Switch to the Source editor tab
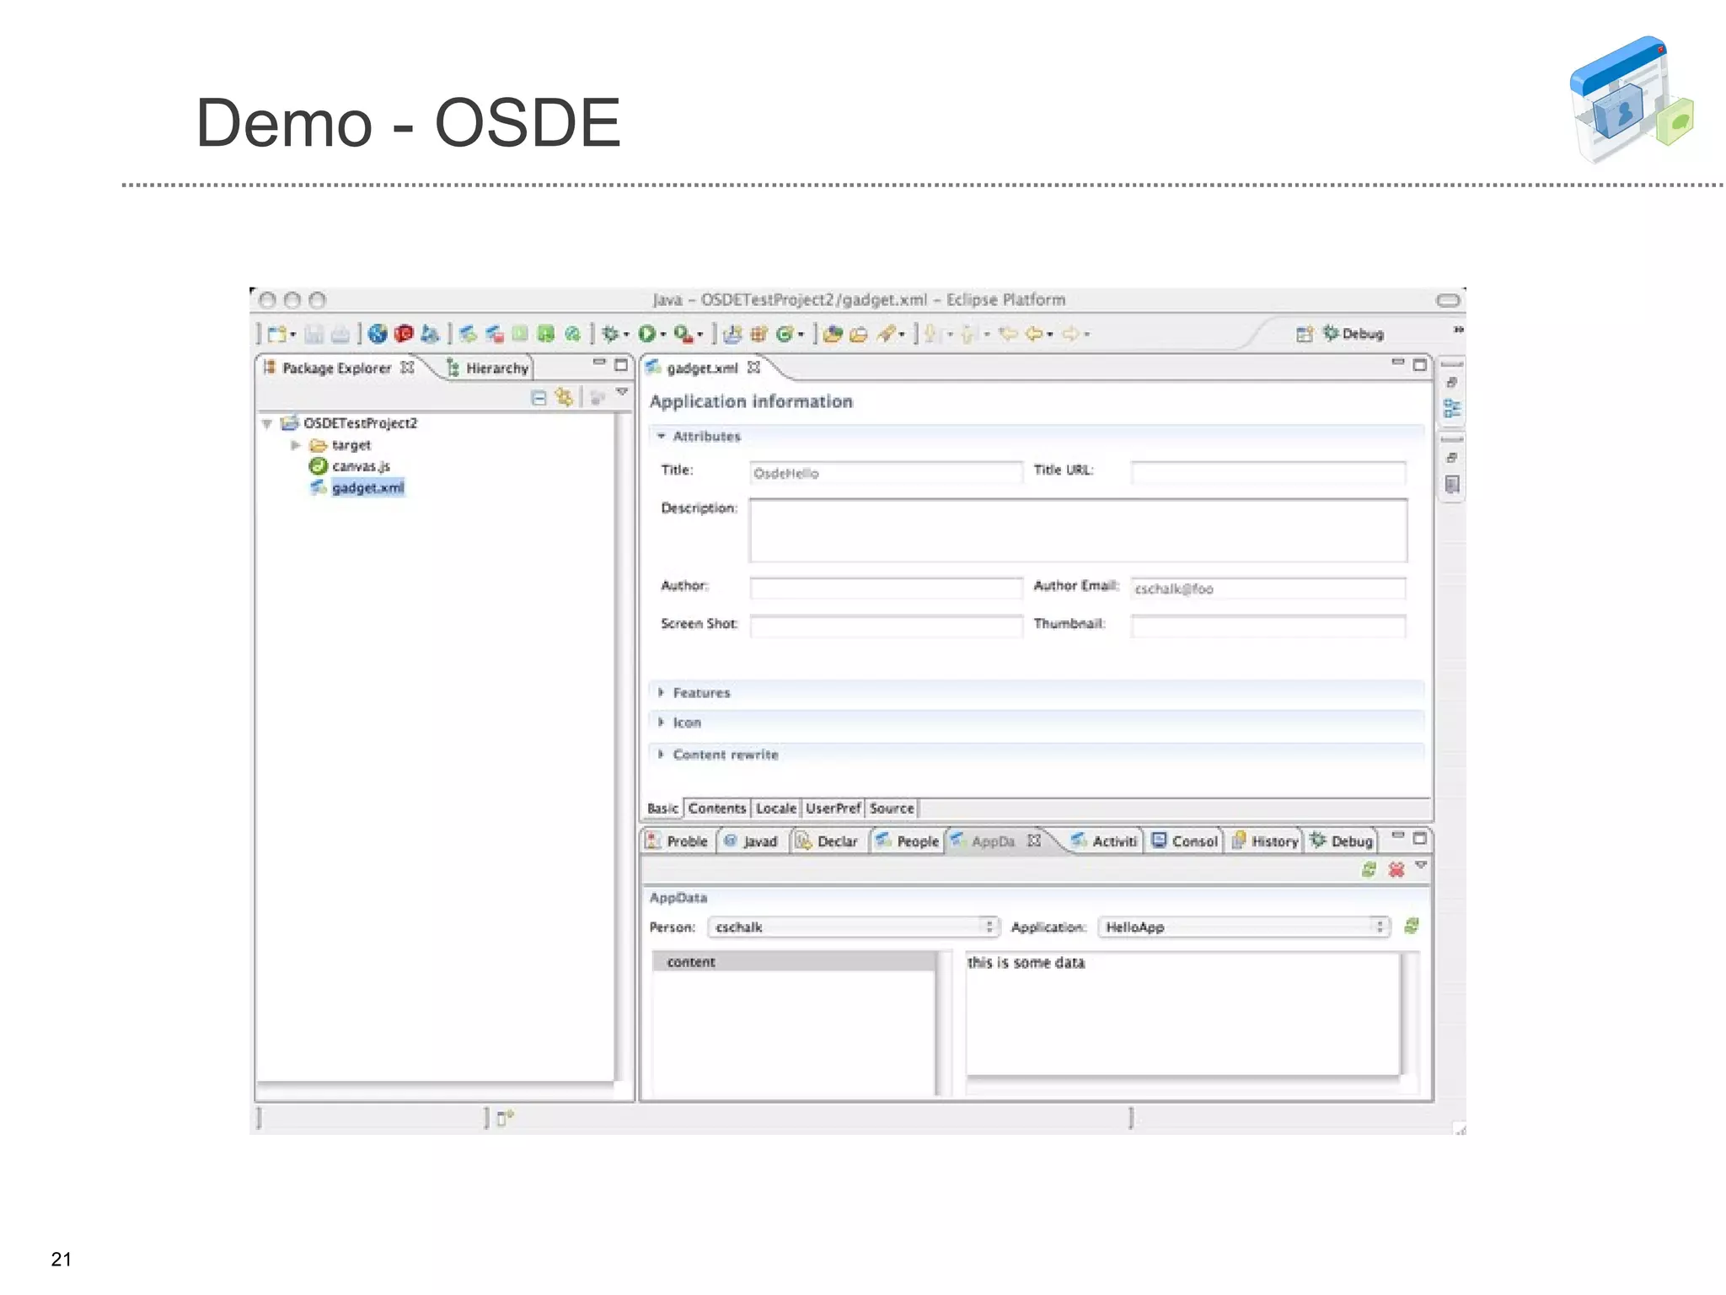Viewport: 1726px width, 1295px height. click(x=892, y=809)
